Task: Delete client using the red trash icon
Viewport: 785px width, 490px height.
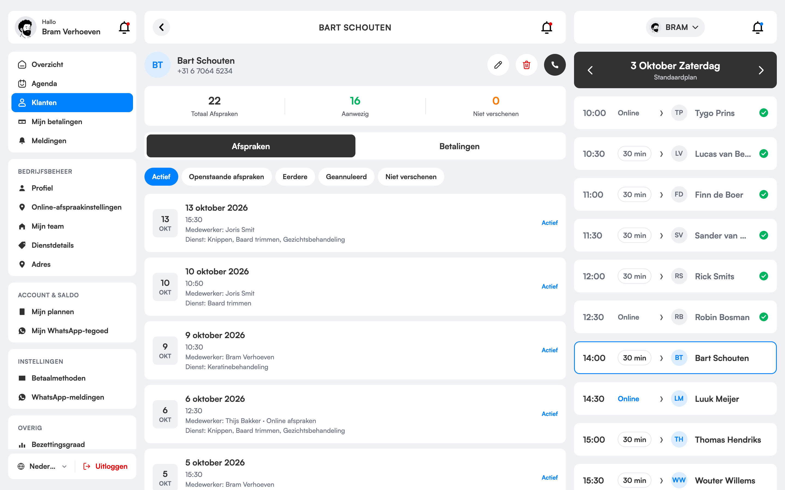Action: point(527,65)
